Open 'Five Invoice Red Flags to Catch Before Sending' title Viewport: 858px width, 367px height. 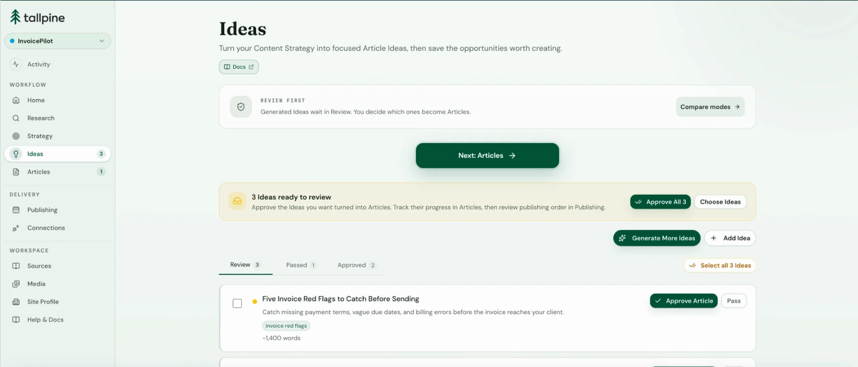[x=341, y=299]
